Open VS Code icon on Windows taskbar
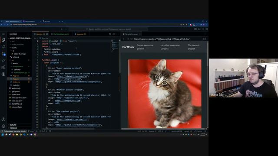Viewport: 278px width, 156px height. 24,135
